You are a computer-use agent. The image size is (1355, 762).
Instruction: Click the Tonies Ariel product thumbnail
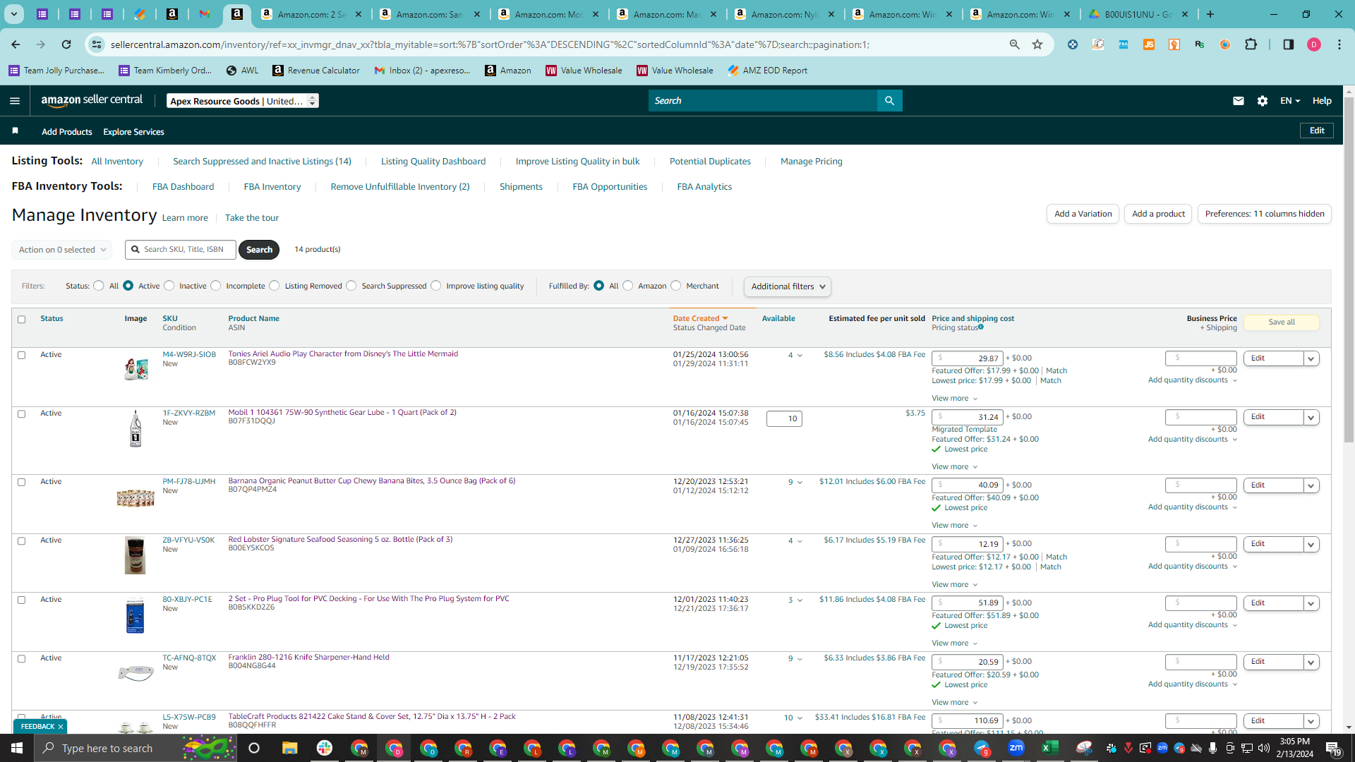point(135,368)
